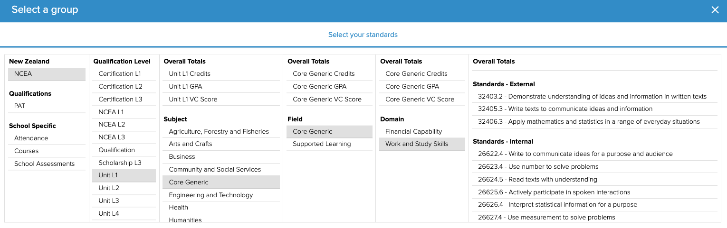Viewport: 727px width, 228px height.
Task: Select Attendance under School Specific
Action: click(31, 138)
